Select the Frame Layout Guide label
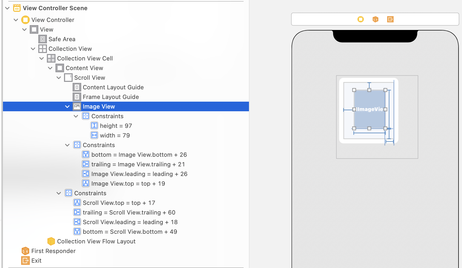Image resolution: width=462 pixels, height=268 pixels. tap(111, 97)
